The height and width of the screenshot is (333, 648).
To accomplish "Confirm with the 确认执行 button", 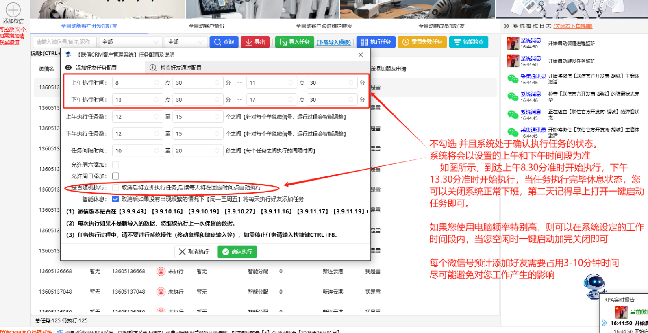I will point(237,252).
